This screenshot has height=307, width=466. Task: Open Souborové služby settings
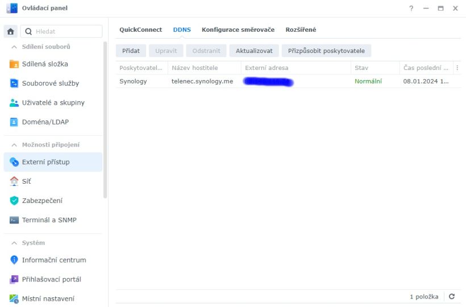(50, 84)
